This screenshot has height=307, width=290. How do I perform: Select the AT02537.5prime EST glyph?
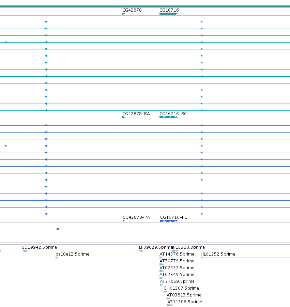(162, 271)
